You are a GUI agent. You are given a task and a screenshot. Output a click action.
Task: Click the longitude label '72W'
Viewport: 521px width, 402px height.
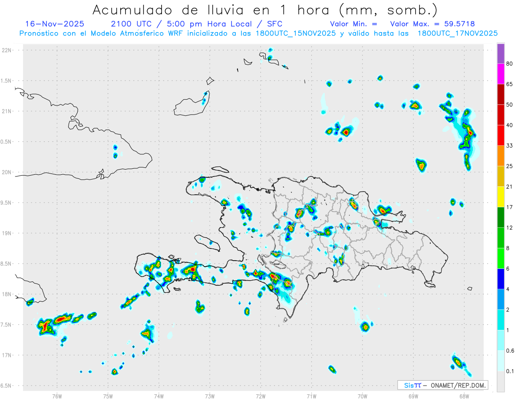pyautogui.click(x=260, y=396)
